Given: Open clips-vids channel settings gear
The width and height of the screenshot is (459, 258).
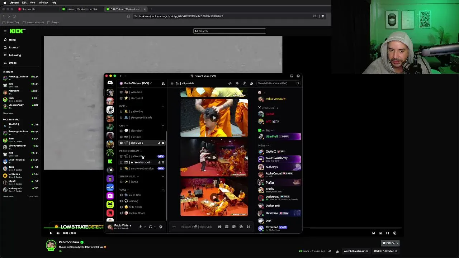Looking at the screenshot, I should pyautogui.click(x=163, y=143).
